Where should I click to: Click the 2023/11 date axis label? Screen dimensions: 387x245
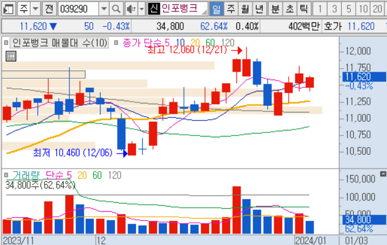tap(18, 241)
